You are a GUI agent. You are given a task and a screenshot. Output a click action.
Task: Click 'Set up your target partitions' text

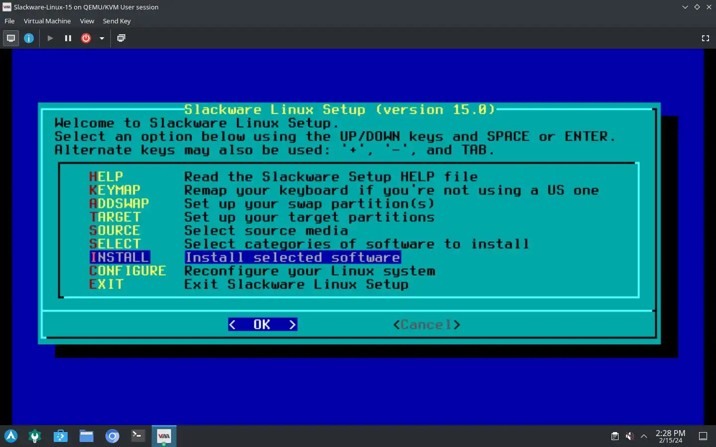pyautogui.click(x=309, y=217)
